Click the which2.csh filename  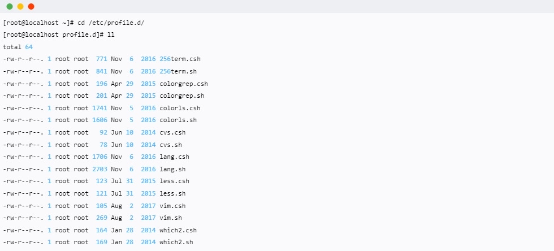pos(178,231)
